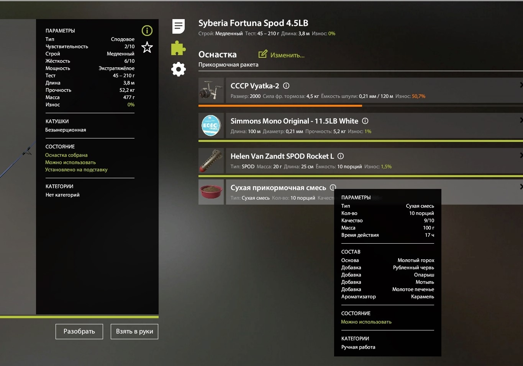
Task: Select the Simmons Mono line spool thumbnail
Action: click(x=211, y=125)
